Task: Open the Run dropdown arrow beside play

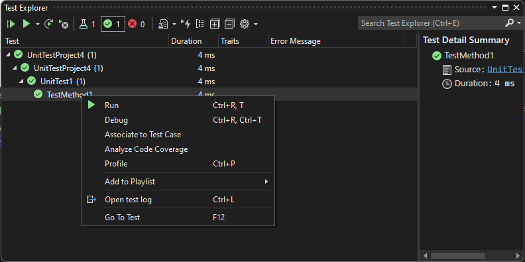Action: coord(38,24)
